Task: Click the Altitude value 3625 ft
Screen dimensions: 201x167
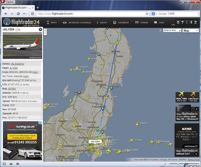Action: pos(20,93)
